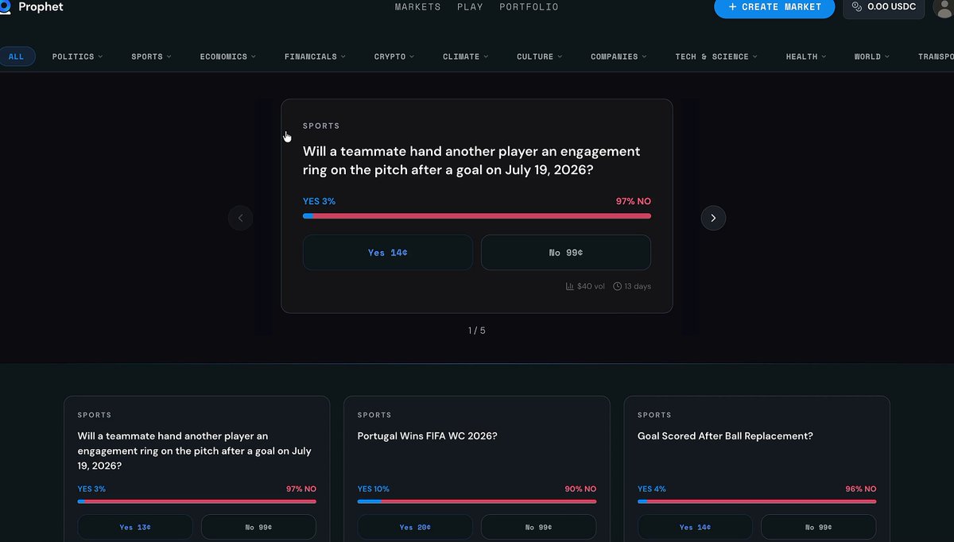Expand the World category dropdown
This screenshot has width=954, height=542.
pos(872,56)
